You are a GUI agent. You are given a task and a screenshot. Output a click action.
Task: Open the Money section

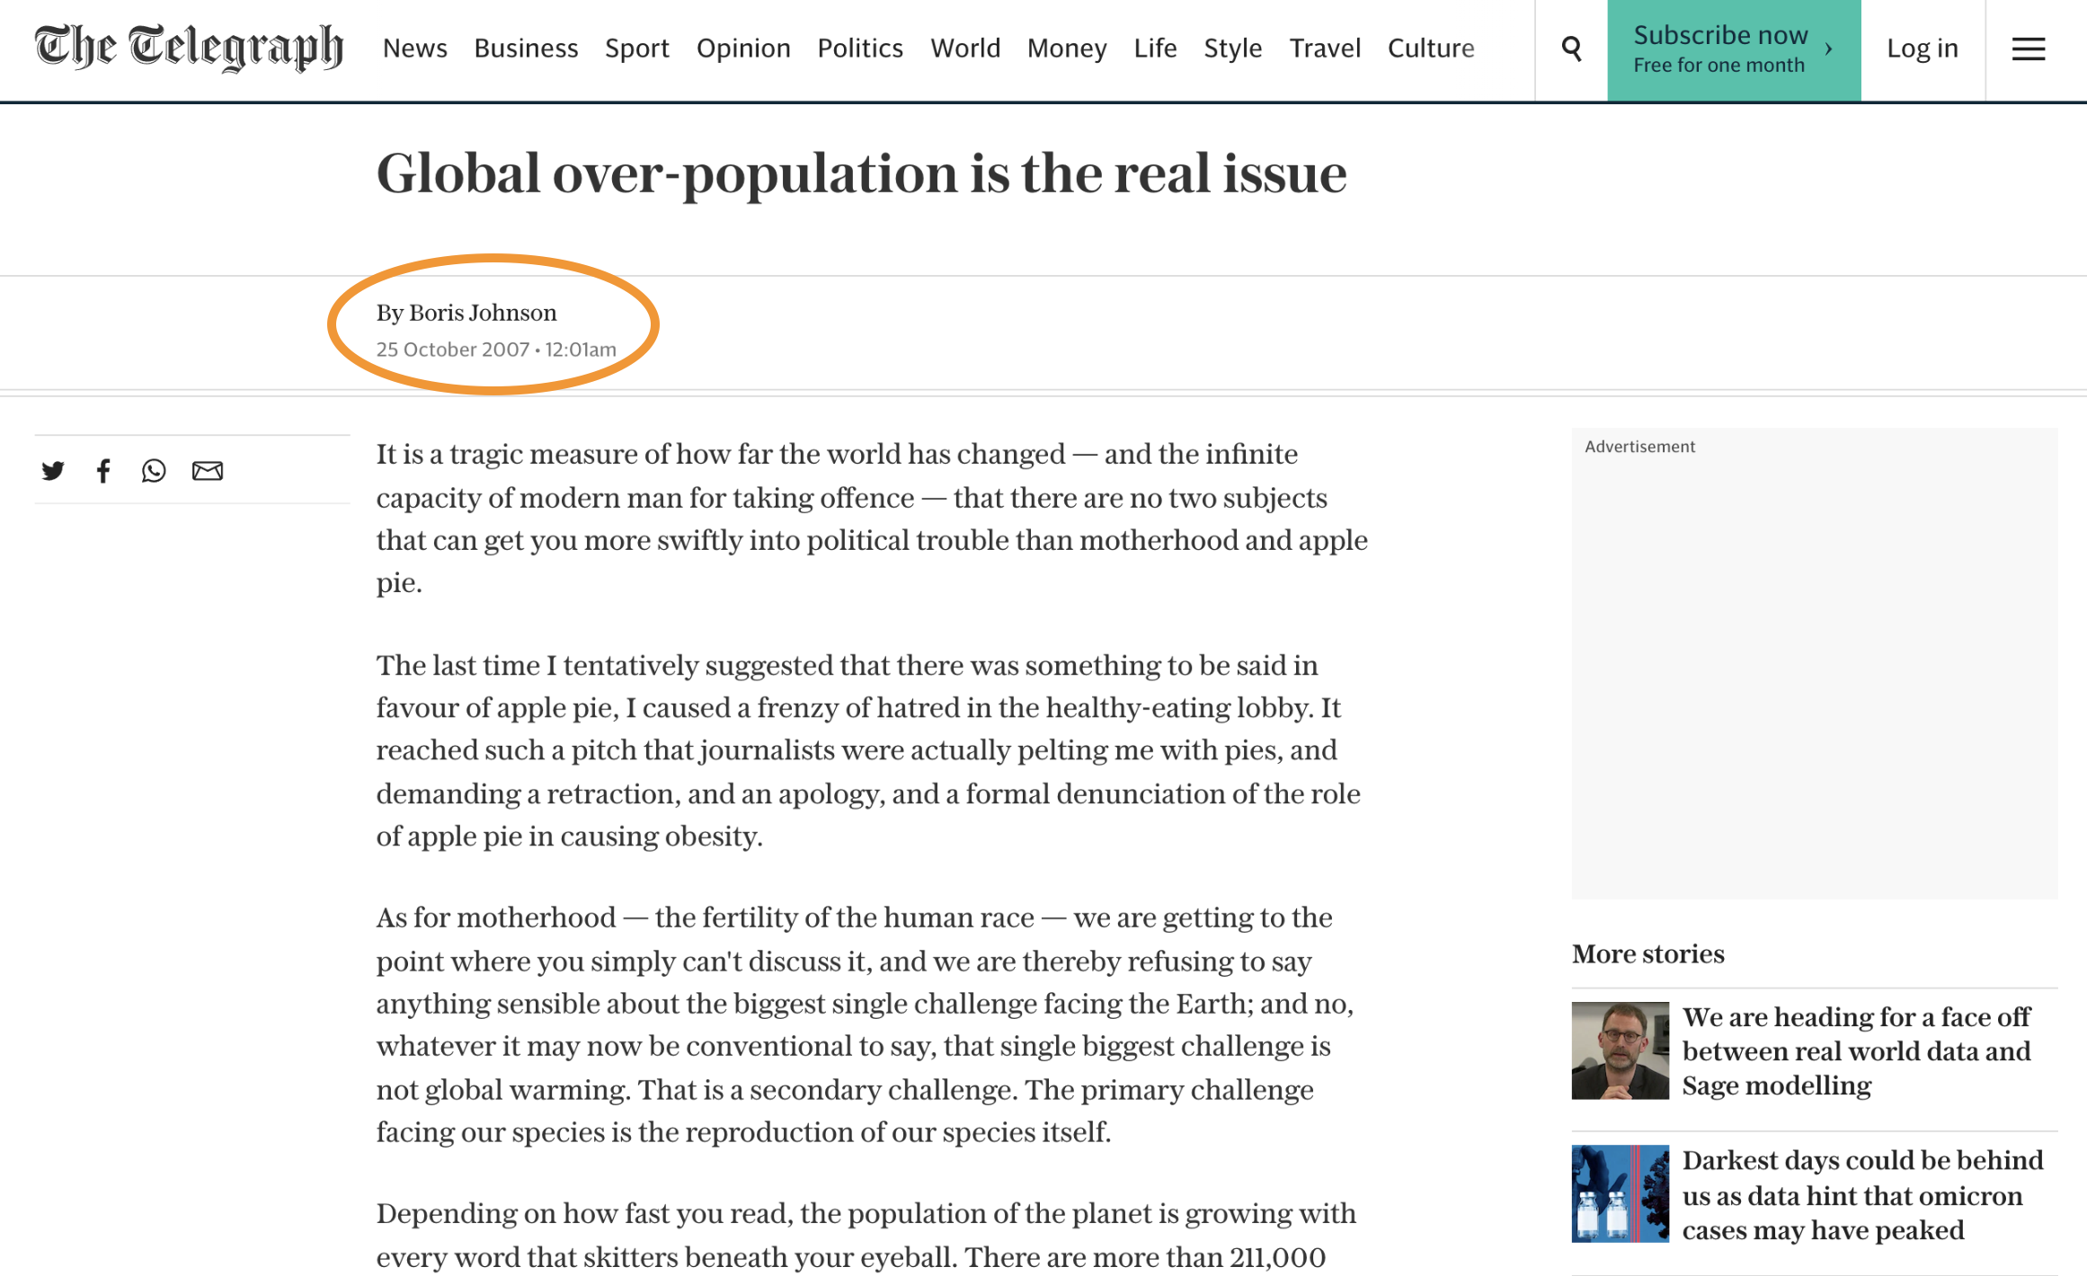tap(1066, 49)
